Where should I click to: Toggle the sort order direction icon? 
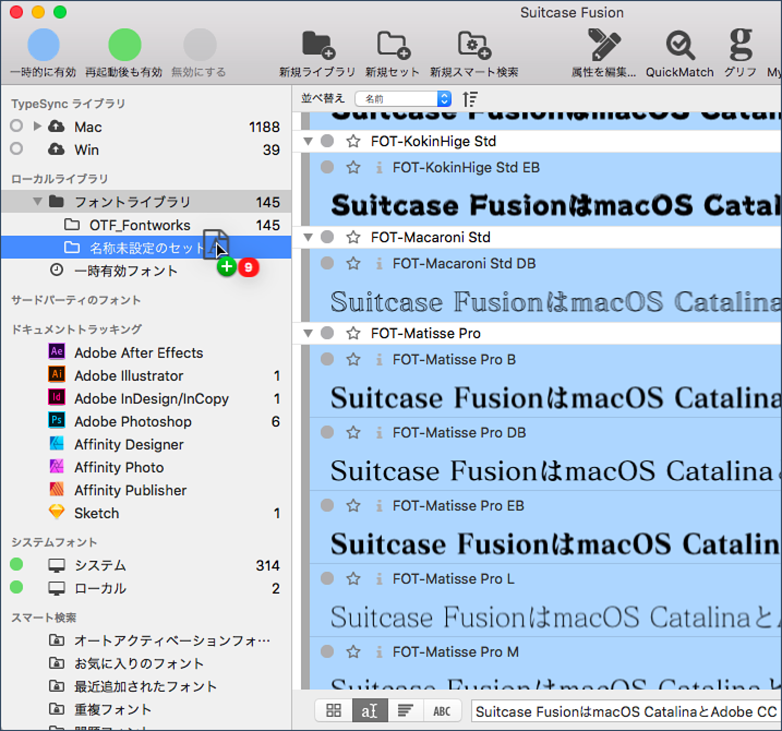tap(470, 99)
